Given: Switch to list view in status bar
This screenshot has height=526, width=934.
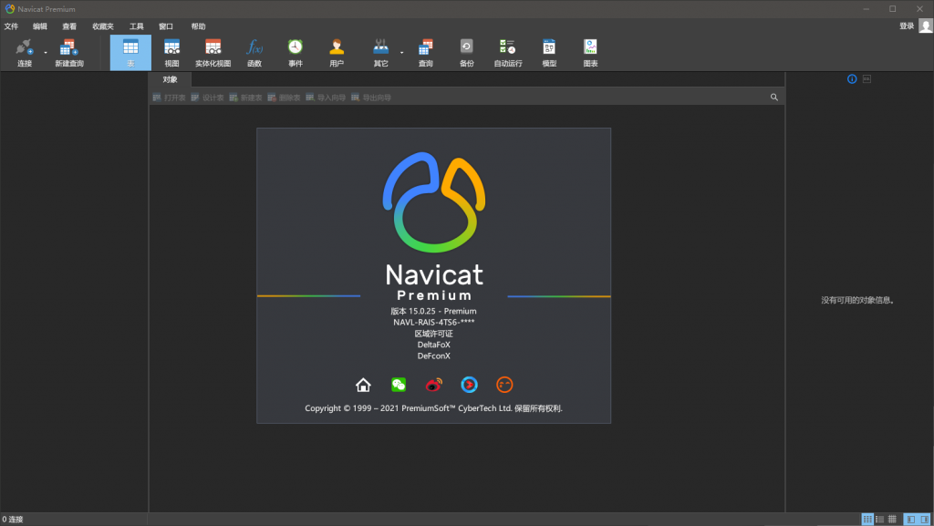Looking at the screenshot, I should point(880,520).
